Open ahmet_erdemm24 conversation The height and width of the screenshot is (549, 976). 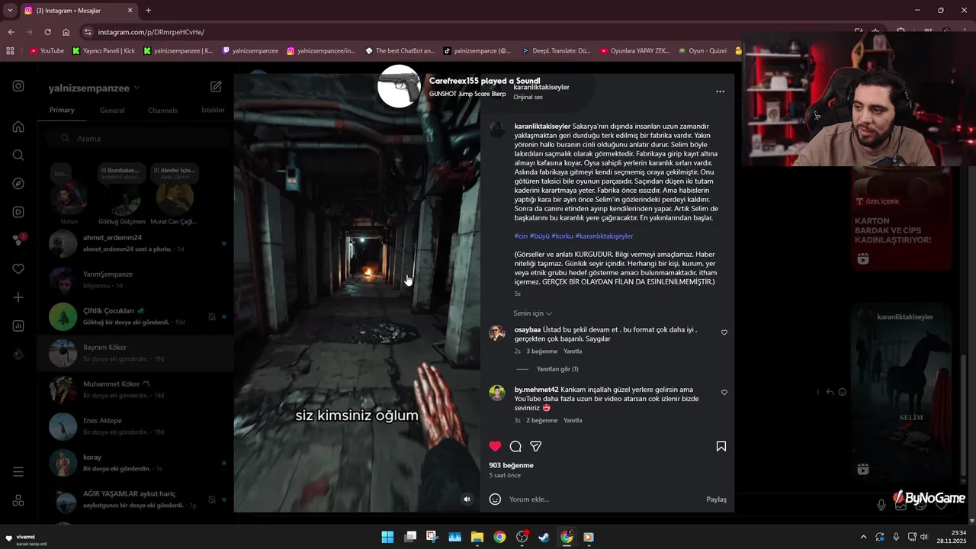[136, 243]
